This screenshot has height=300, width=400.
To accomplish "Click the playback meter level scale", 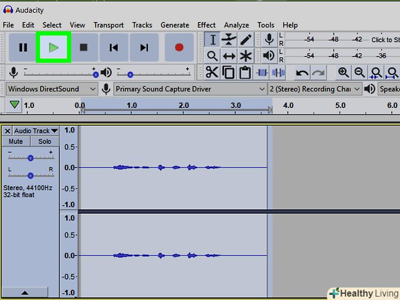I will click(x=342, y=56).
